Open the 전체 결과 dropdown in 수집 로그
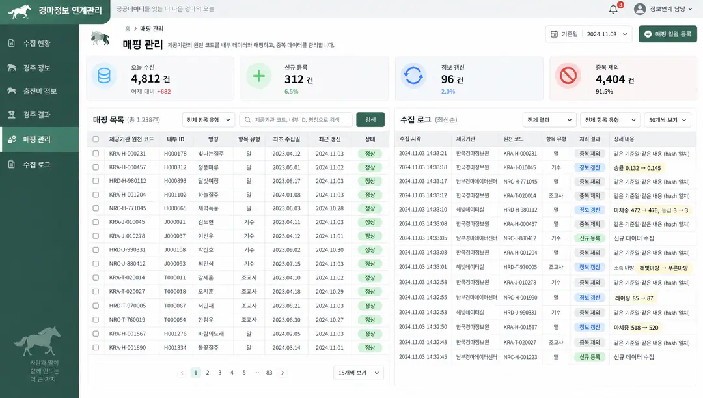 click(x=549, y=120)
